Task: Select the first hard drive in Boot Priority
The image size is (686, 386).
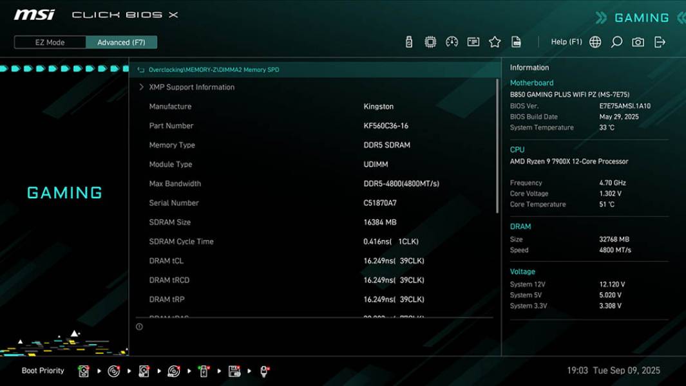Action: tap(84, 371)
